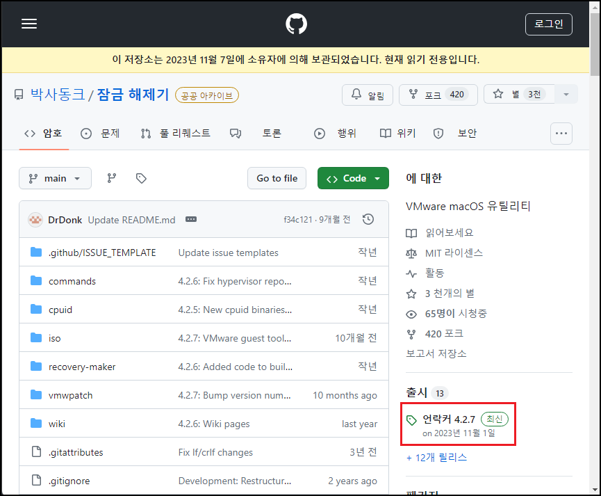Screen dimensions: 601x496
Task: Open the 4.2.6: Fix hypervisor repo commit
Action: coord(235,282)
